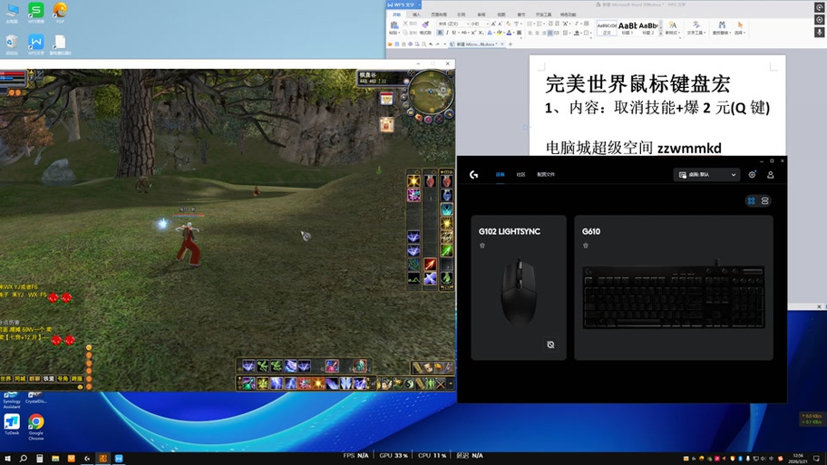This screenshot has width=827, height=465.
Task: Click the taskbar clock
Action: (x=798, y=458)
